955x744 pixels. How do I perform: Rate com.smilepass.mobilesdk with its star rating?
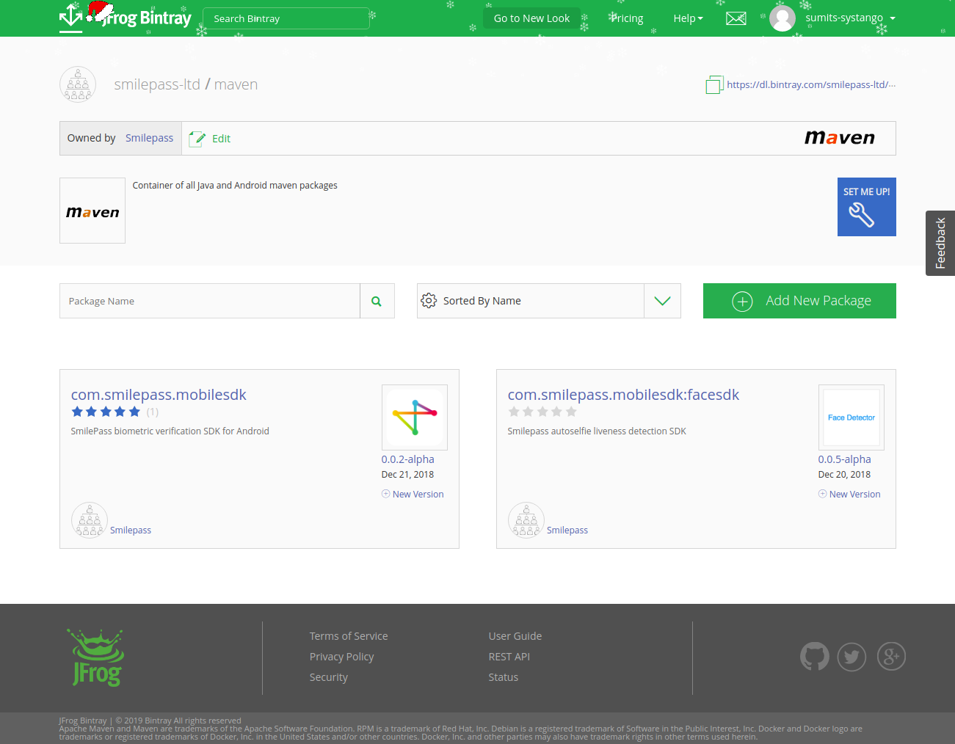click(x=106, y=412)
